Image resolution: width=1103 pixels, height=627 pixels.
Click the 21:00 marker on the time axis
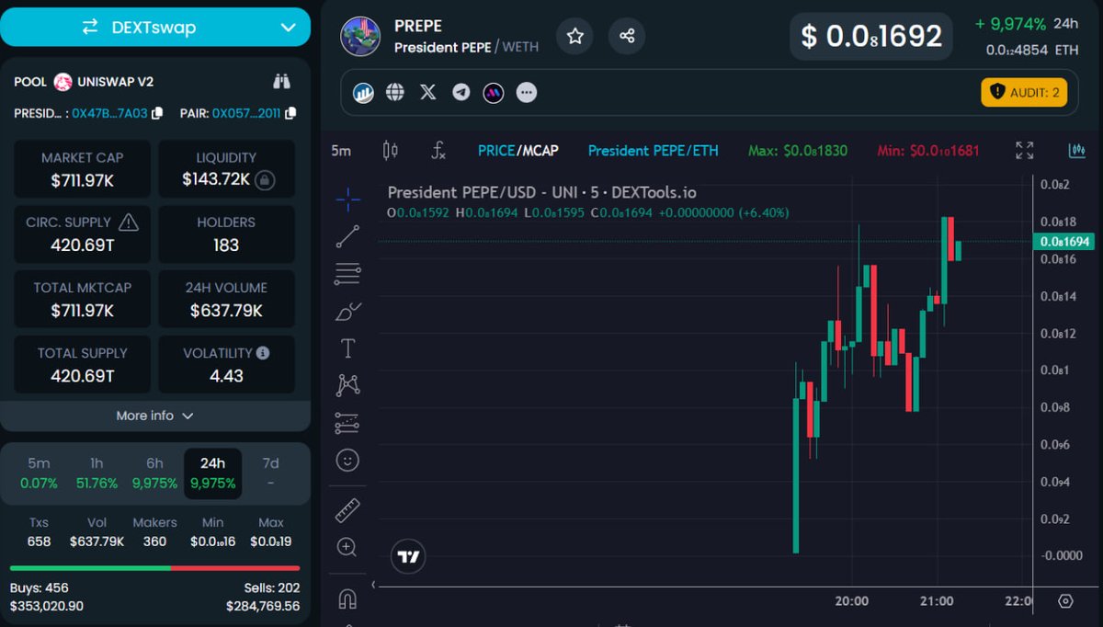(936, 601)
